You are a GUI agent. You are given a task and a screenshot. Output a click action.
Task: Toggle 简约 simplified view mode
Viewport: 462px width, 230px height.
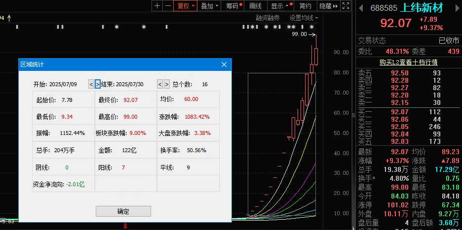click(x=306, y=6)
